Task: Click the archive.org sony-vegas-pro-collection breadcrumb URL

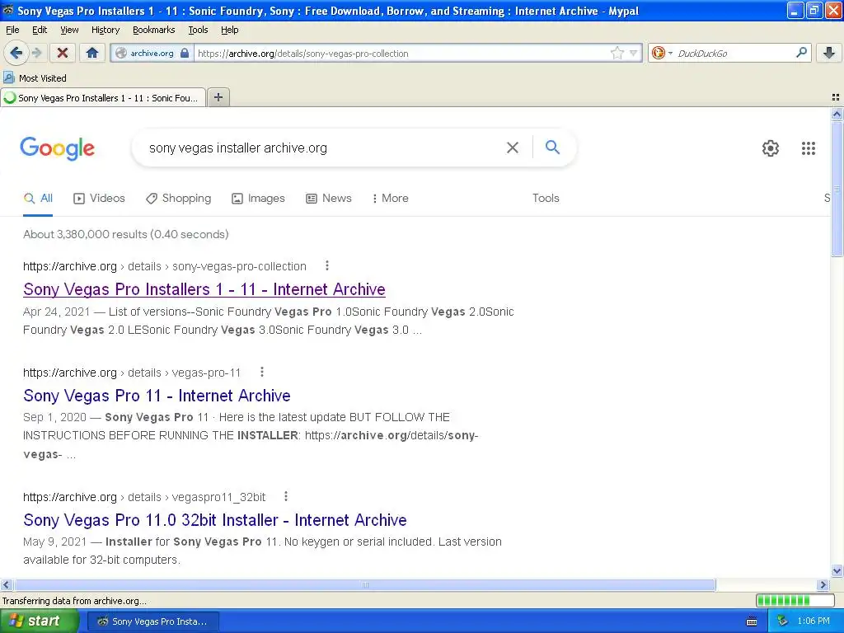Action: point(165,266)
